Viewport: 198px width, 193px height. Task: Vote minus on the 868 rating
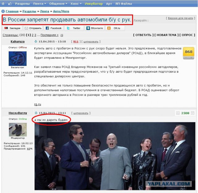pos(186,58)
